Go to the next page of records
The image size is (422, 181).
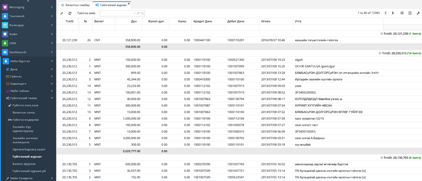[393, 13]
